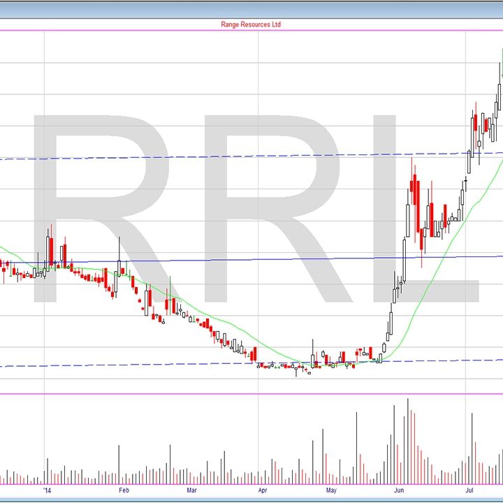Click the May label on the date axis
The width and height of the screenshot is (503, 503).
[331, 490]
